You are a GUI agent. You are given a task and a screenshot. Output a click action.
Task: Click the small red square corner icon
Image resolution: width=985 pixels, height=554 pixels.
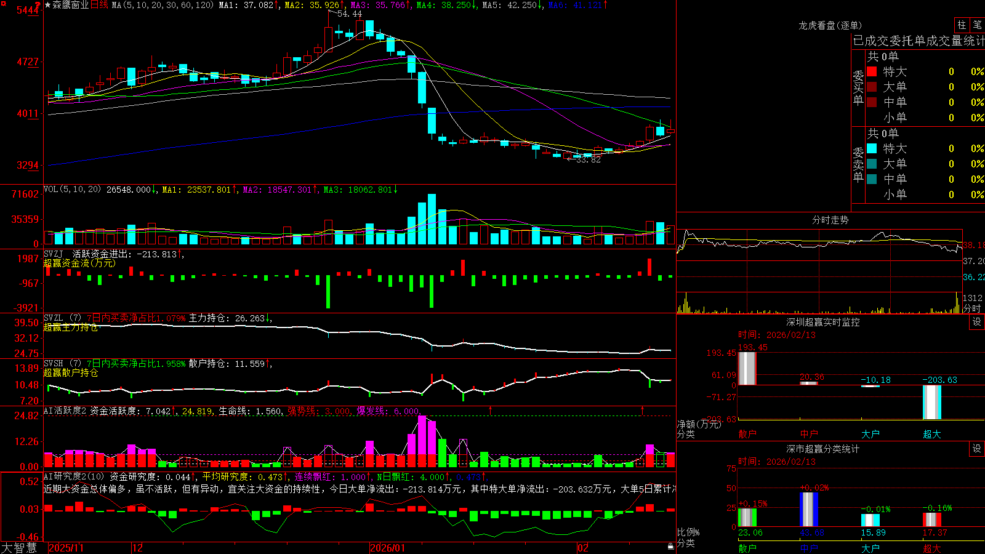click(x=2, y=2)
